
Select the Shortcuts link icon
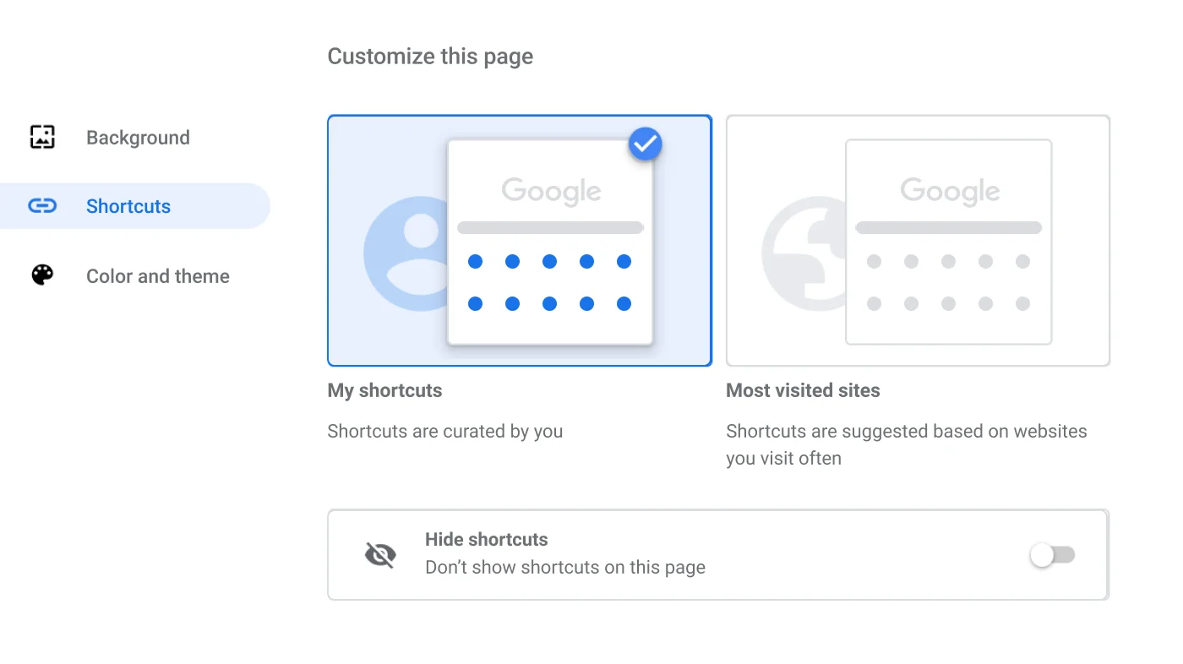coord(41,205)
